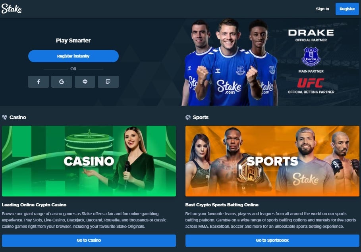Open the green Casino banner image
361x252 pixels.
point(89,161)
